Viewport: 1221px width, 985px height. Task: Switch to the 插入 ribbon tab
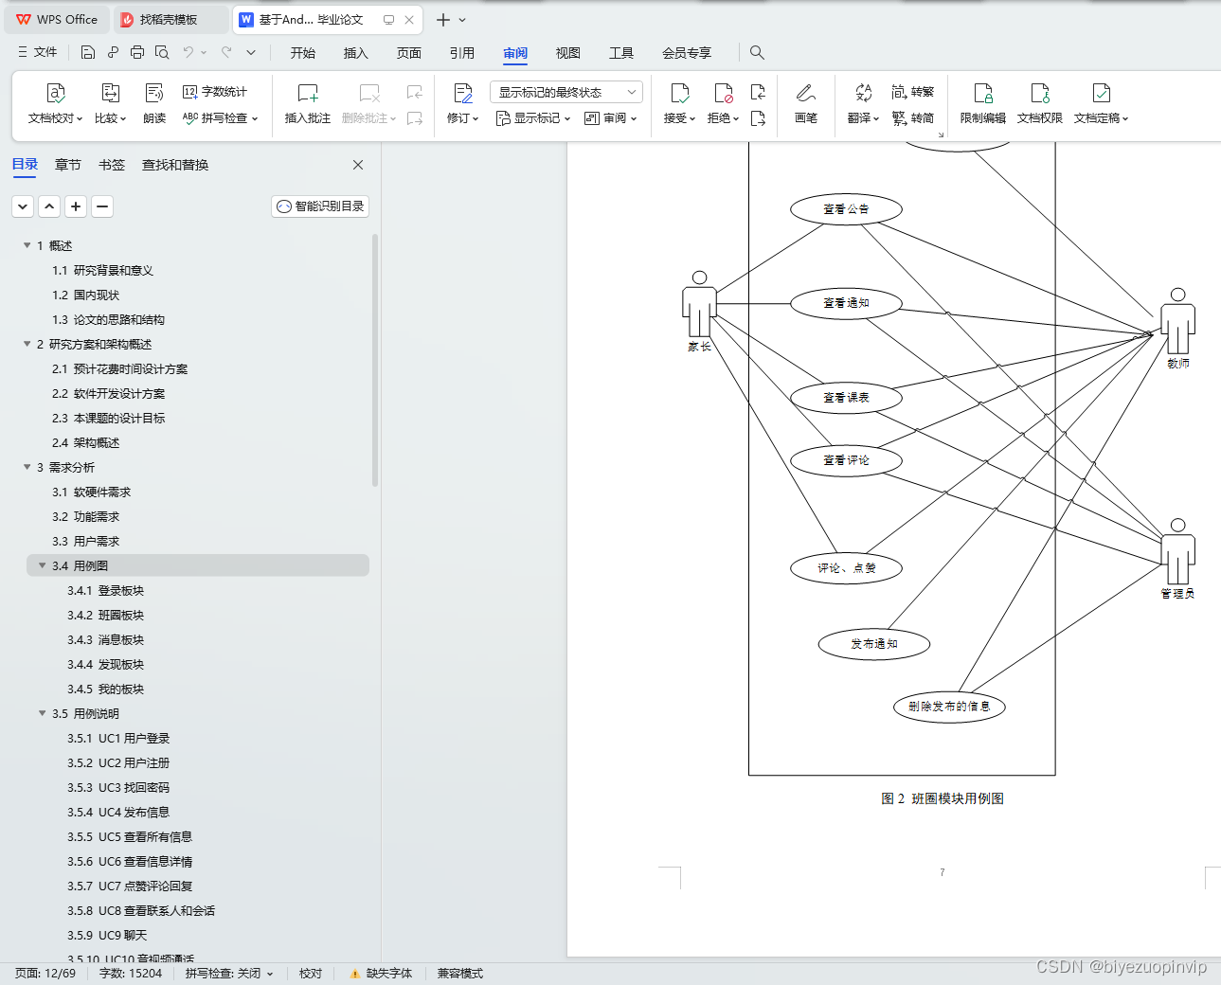[x=356, y=53]
